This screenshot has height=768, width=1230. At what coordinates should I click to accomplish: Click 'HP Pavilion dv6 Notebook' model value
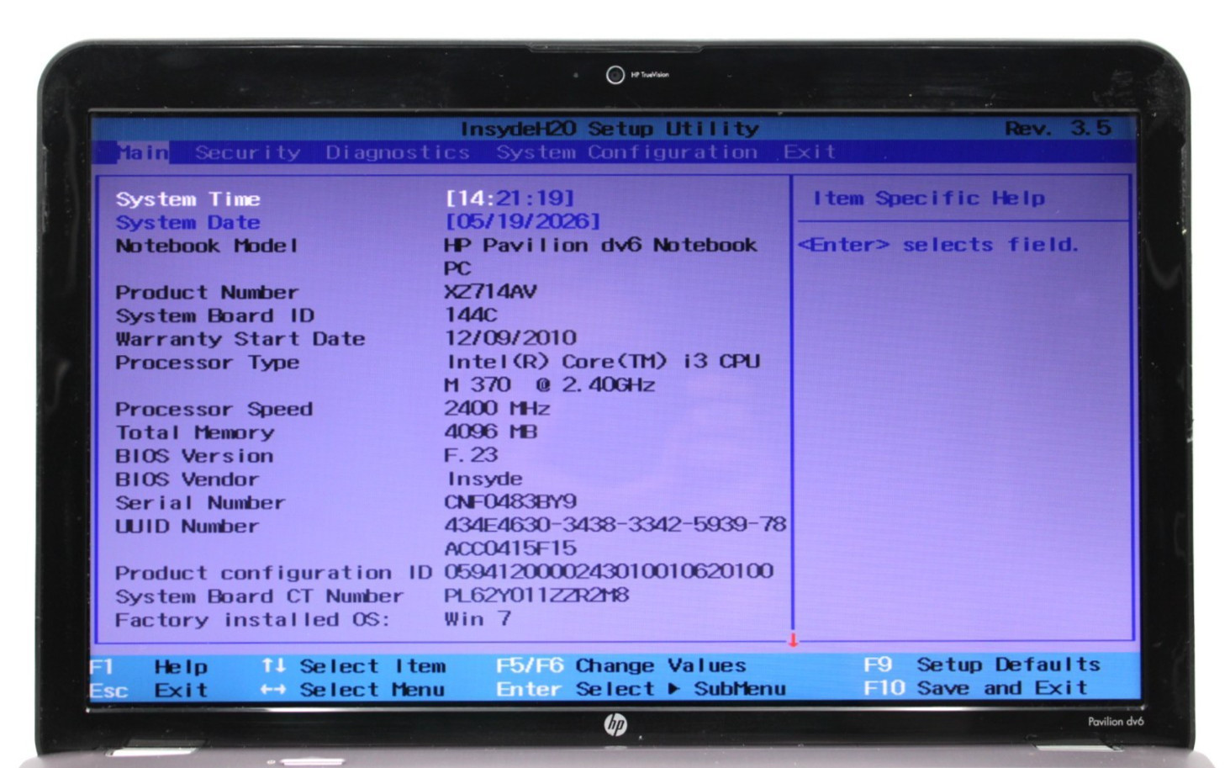point(600,245)
